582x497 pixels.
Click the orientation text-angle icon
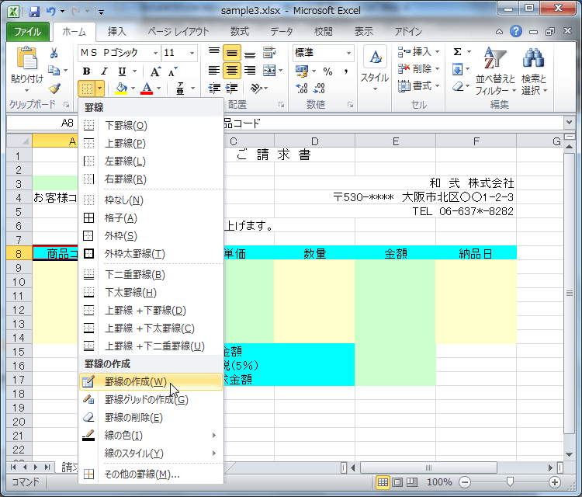pos(256,89)
